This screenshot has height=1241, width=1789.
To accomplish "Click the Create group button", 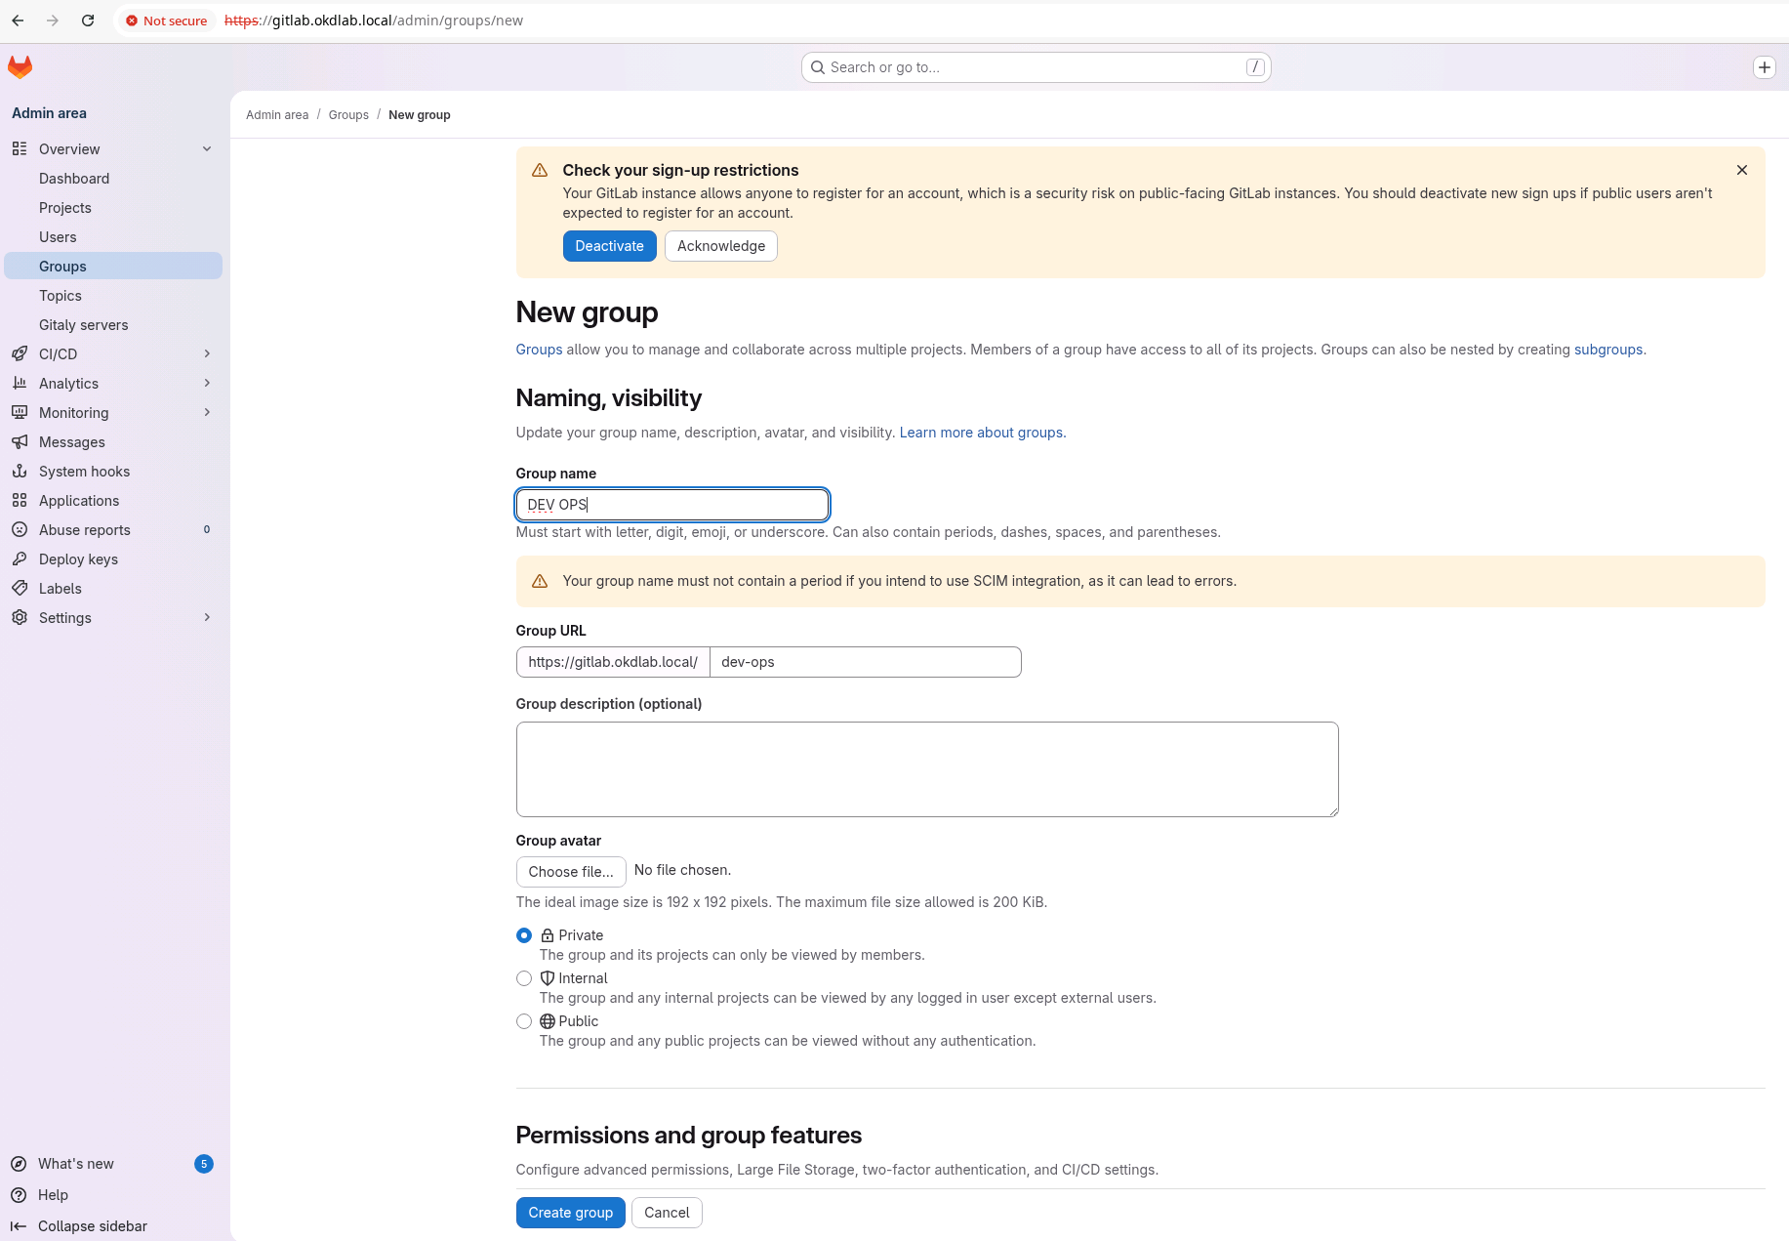I will 570,1213.
